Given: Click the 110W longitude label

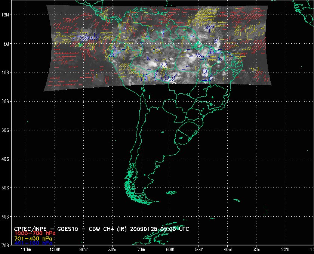Looking at the screenshot, I should pyautogui.click(x=26, y=250).
